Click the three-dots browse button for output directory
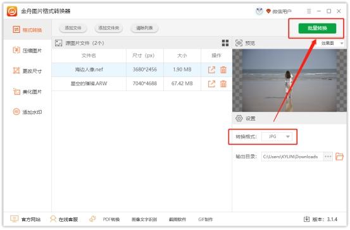This screenshot has width=350, height=230. coord(328,157)
